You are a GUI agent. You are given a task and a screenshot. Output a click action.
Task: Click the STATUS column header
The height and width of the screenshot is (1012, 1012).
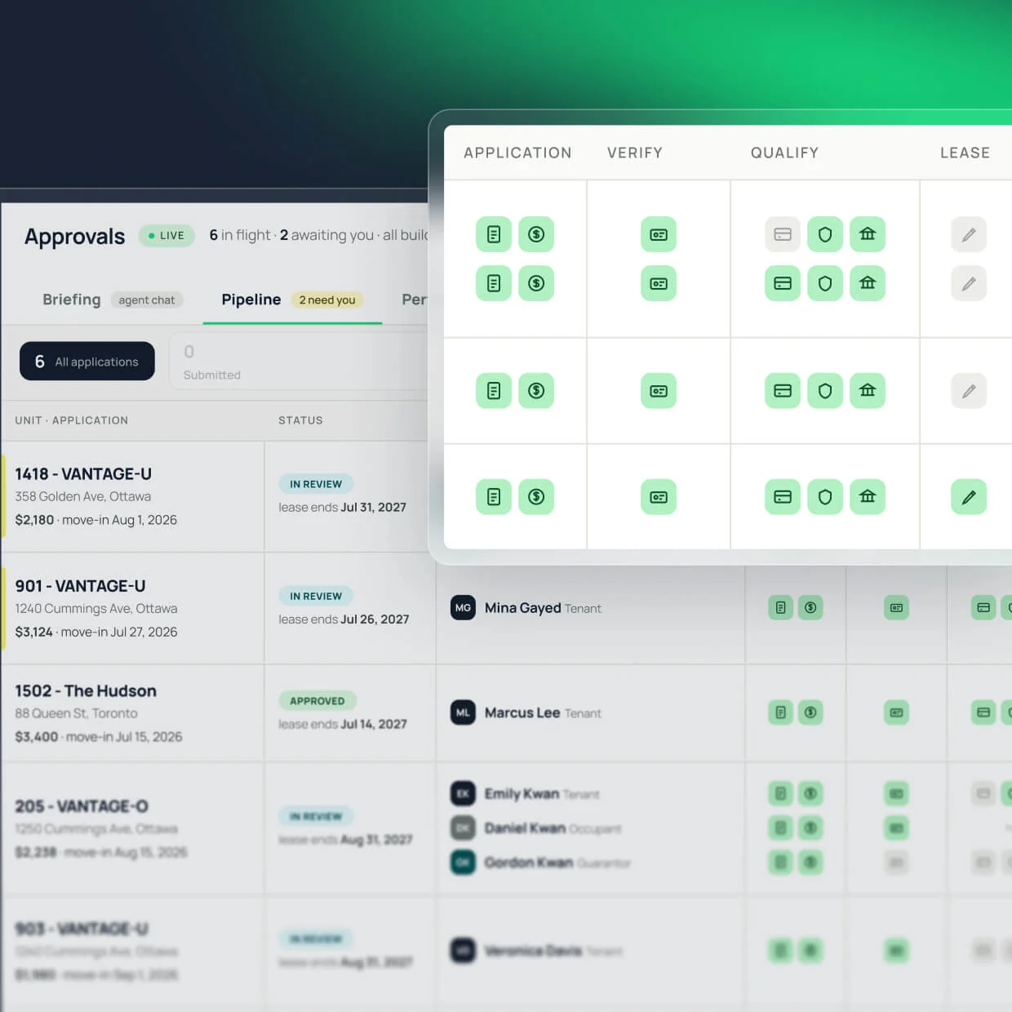300,420
